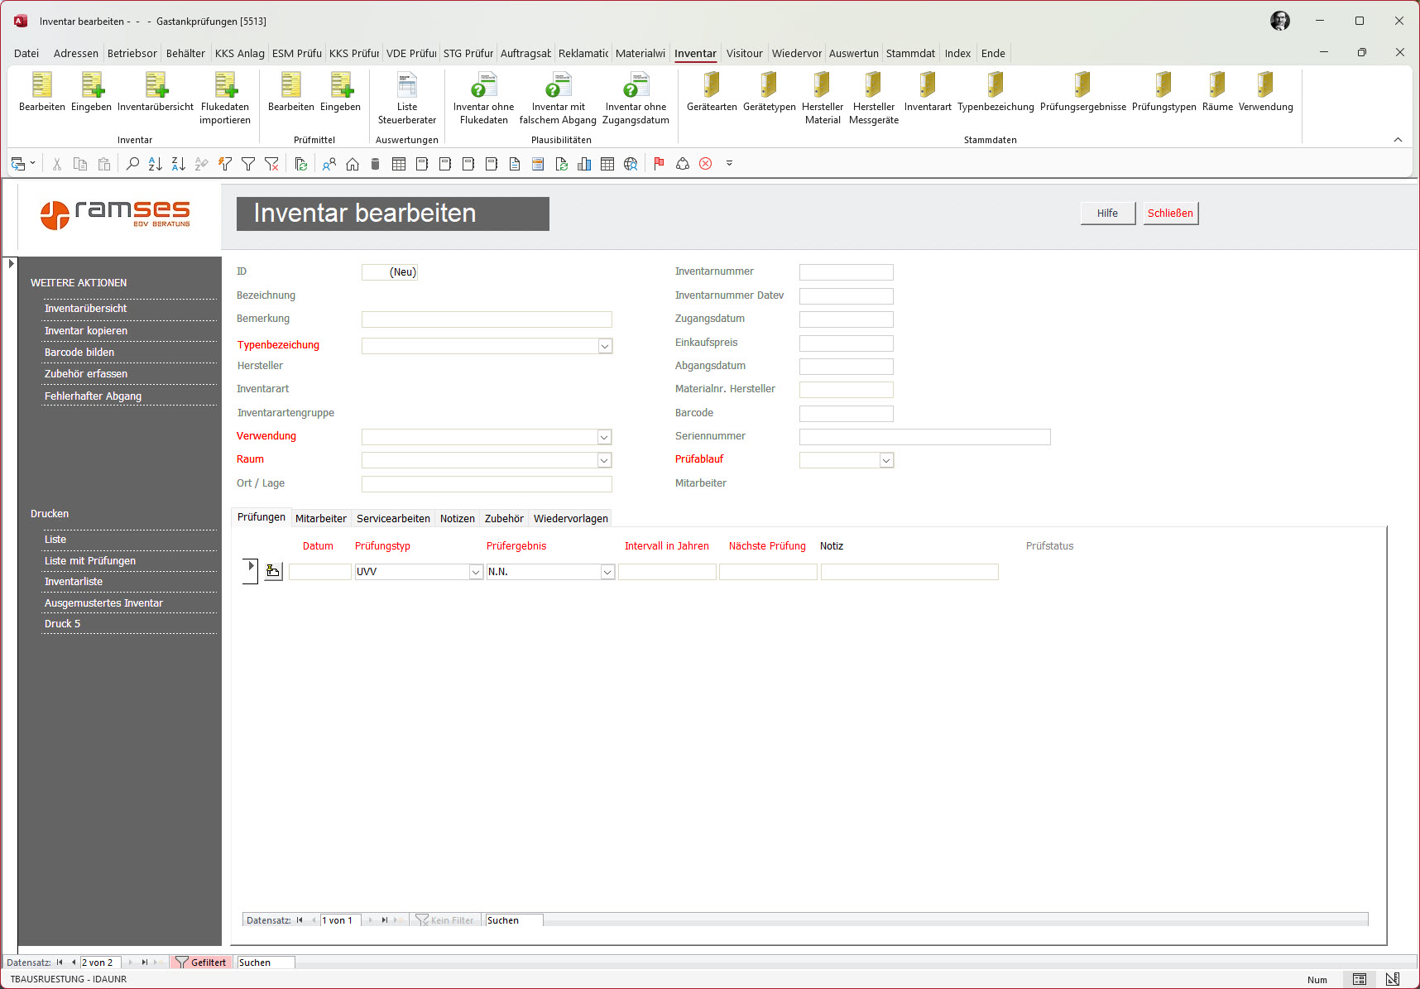This screenshot has width=1420, height=989.
Task: Click the search magnifier toolbar icon
Action: click(132, 164)
